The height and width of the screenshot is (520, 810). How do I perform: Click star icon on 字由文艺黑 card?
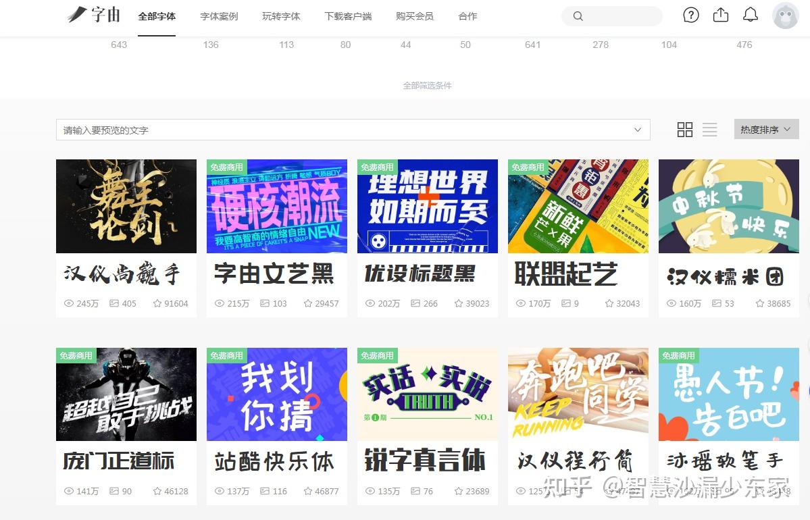point(308,304)
